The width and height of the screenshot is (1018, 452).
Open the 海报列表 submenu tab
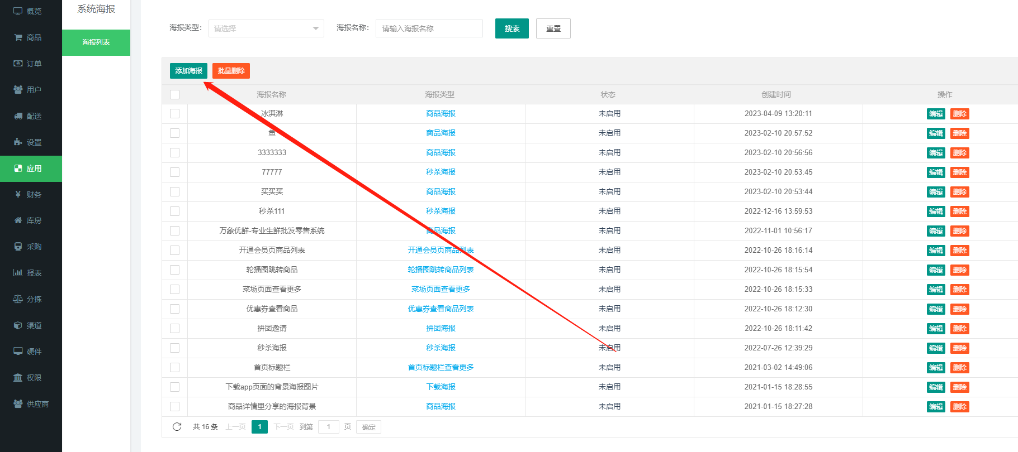pyautogui.click(x=96, y=42)
